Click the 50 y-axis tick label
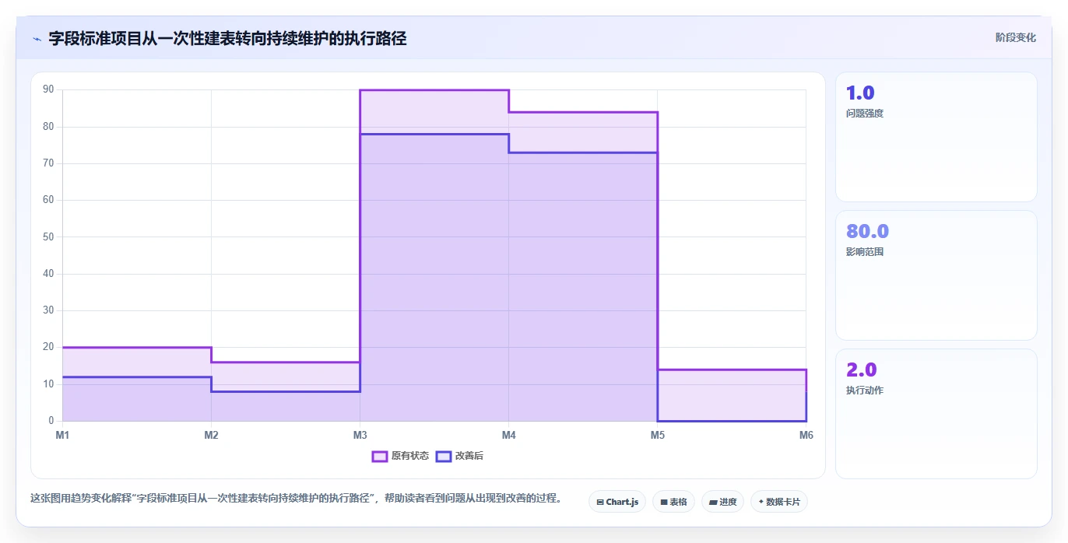Screen dimensions: 1068x543 click(48, 236)
